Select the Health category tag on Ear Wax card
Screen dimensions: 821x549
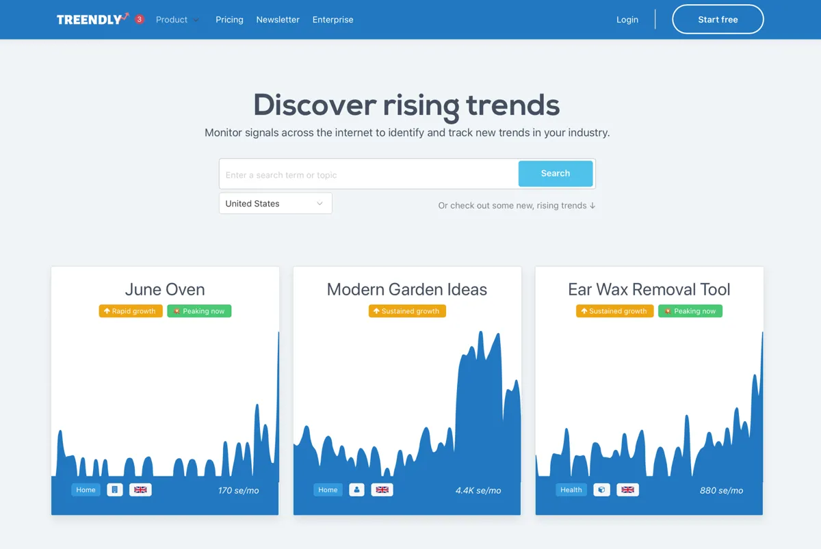571,490
